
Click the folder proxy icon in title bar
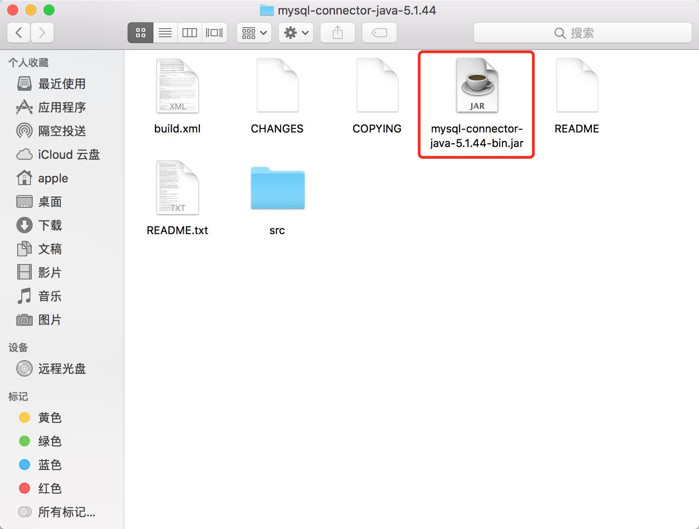(266, 10)
